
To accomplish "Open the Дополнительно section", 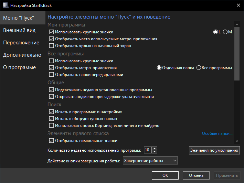I will [23, 55].
